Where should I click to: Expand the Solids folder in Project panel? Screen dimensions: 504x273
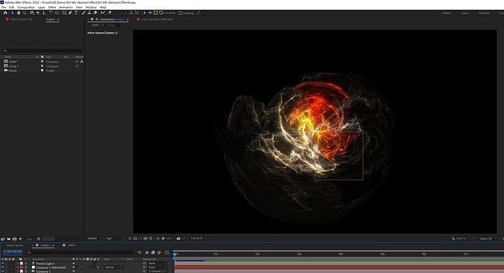tap(2, 70)
